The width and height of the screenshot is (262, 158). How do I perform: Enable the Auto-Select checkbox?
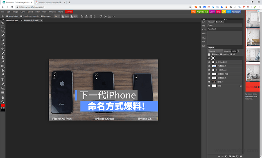coord(7,16)
